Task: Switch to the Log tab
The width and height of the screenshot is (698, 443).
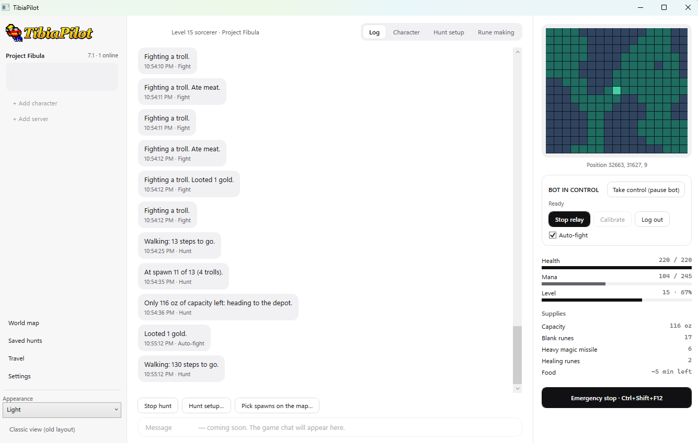Action: coord(374,32)
